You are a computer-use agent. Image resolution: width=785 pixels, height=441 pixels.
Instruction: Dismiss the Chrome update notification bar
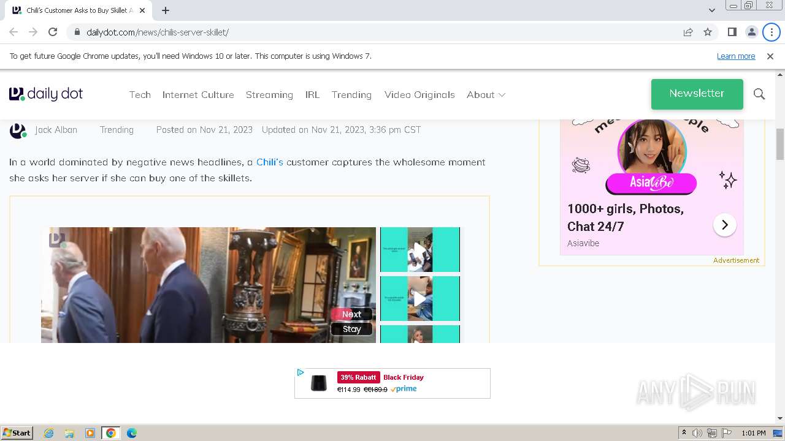click(770, 56)
